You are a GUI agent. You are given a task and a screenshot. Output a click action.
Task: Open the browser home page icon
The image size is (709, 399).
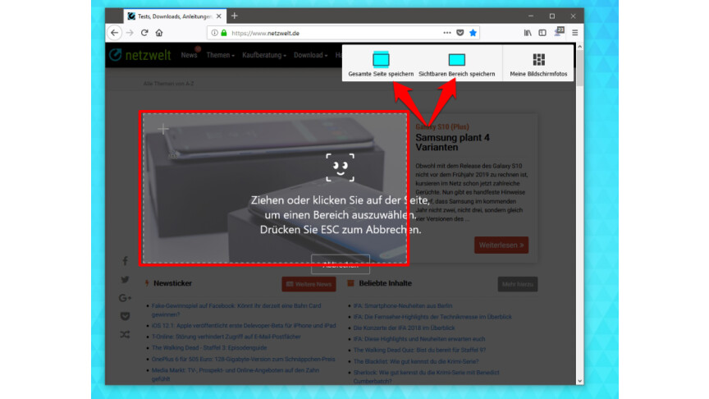pos(159,33)
